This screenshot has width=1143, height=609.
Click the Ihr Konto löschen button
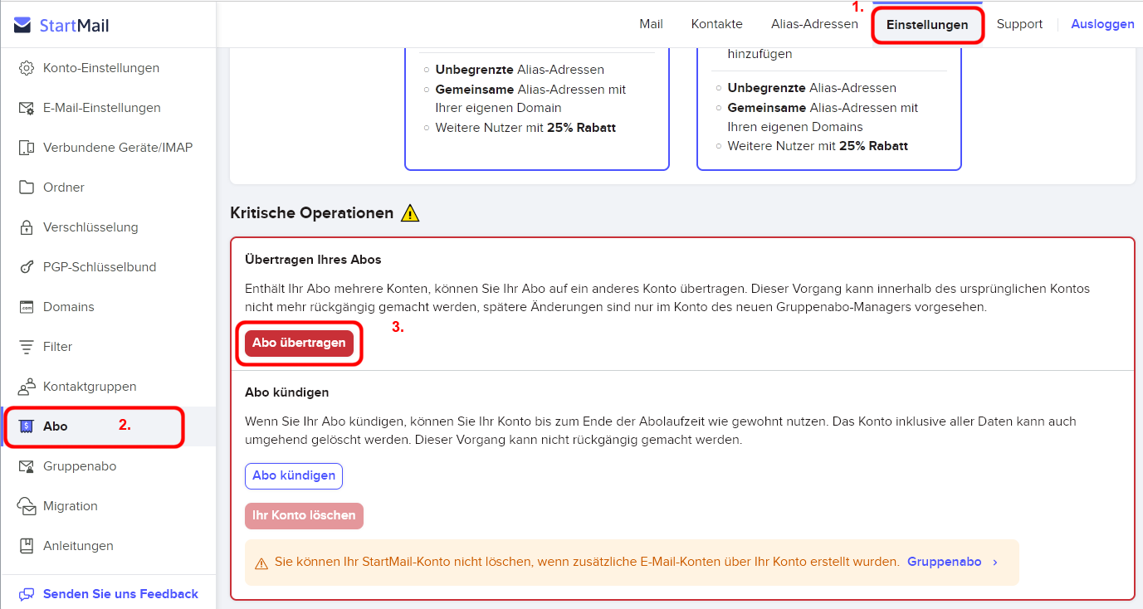coord(304,515)
